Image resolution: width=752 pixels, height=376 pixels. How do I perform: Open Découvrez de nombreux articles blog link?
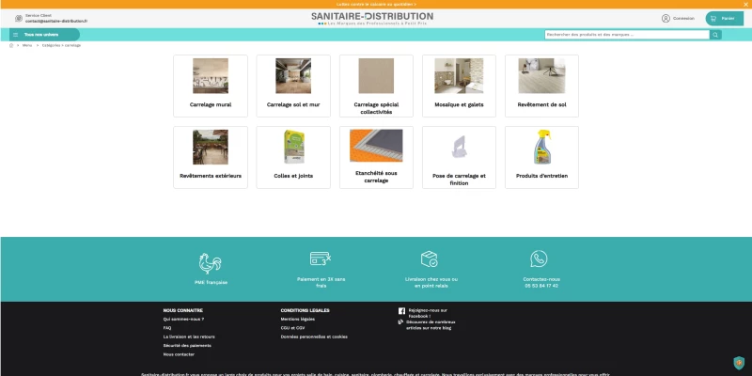point(431,325)
